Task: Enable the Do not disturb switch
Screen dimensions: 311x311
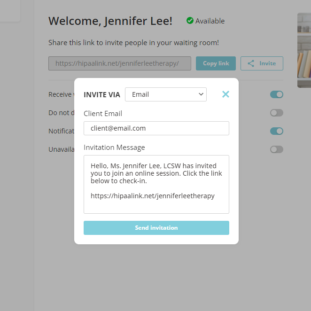Action: point(277,113)
